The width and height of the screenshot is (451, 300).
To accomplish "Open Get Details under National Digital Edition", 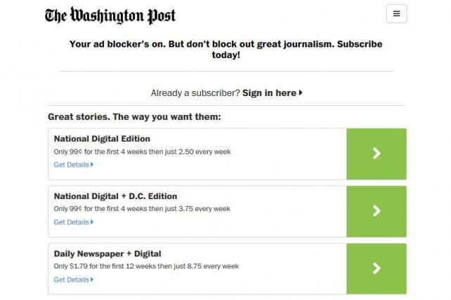I will coord(71,165).
